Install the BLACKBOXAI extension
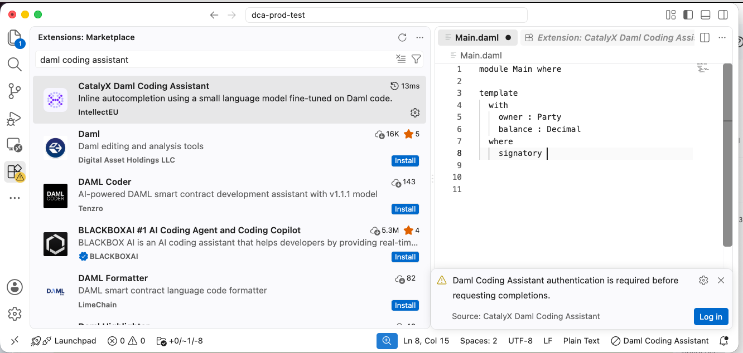Image resolution: width=743 pixels, height=353 pixels. coord(405,257)
